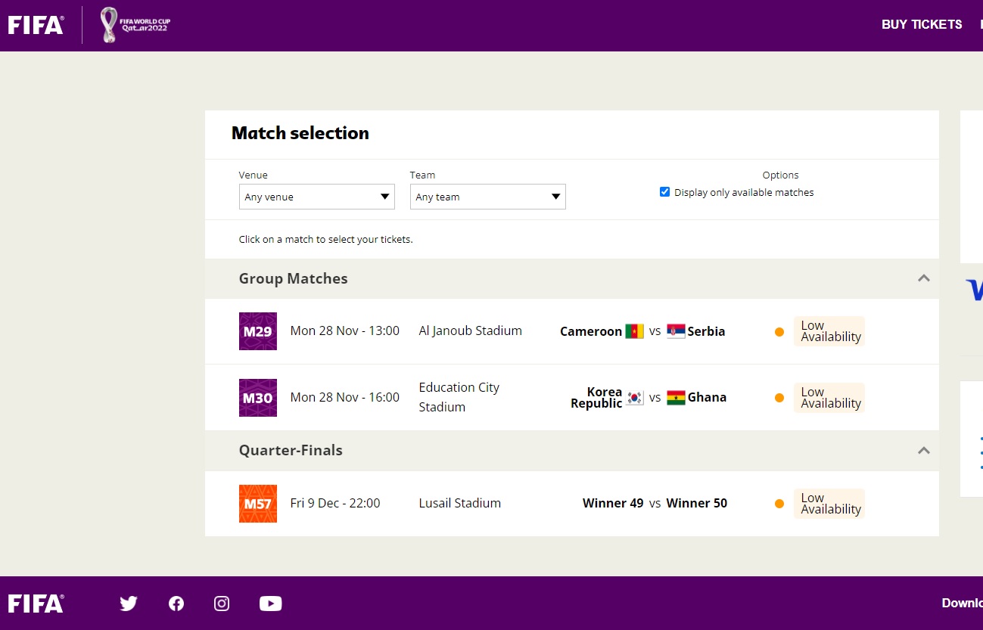Open FIFA's Twitter page from footer
The image size is (983, 630).
point(129,603)
